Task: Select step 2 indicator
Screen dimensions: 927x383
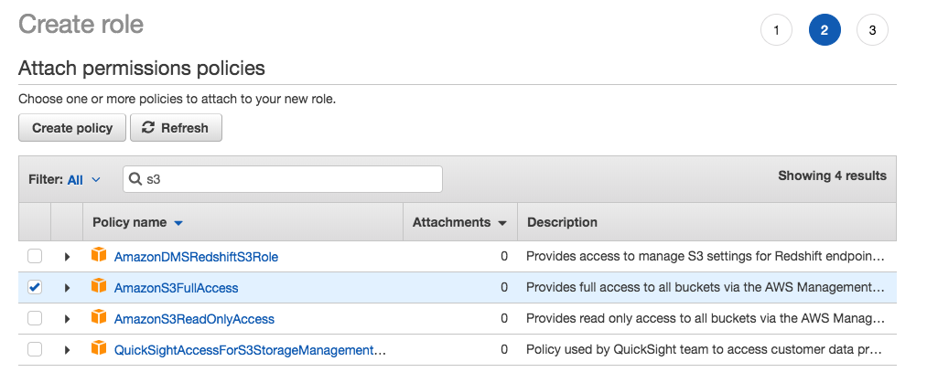Action: tap(825, 30)
